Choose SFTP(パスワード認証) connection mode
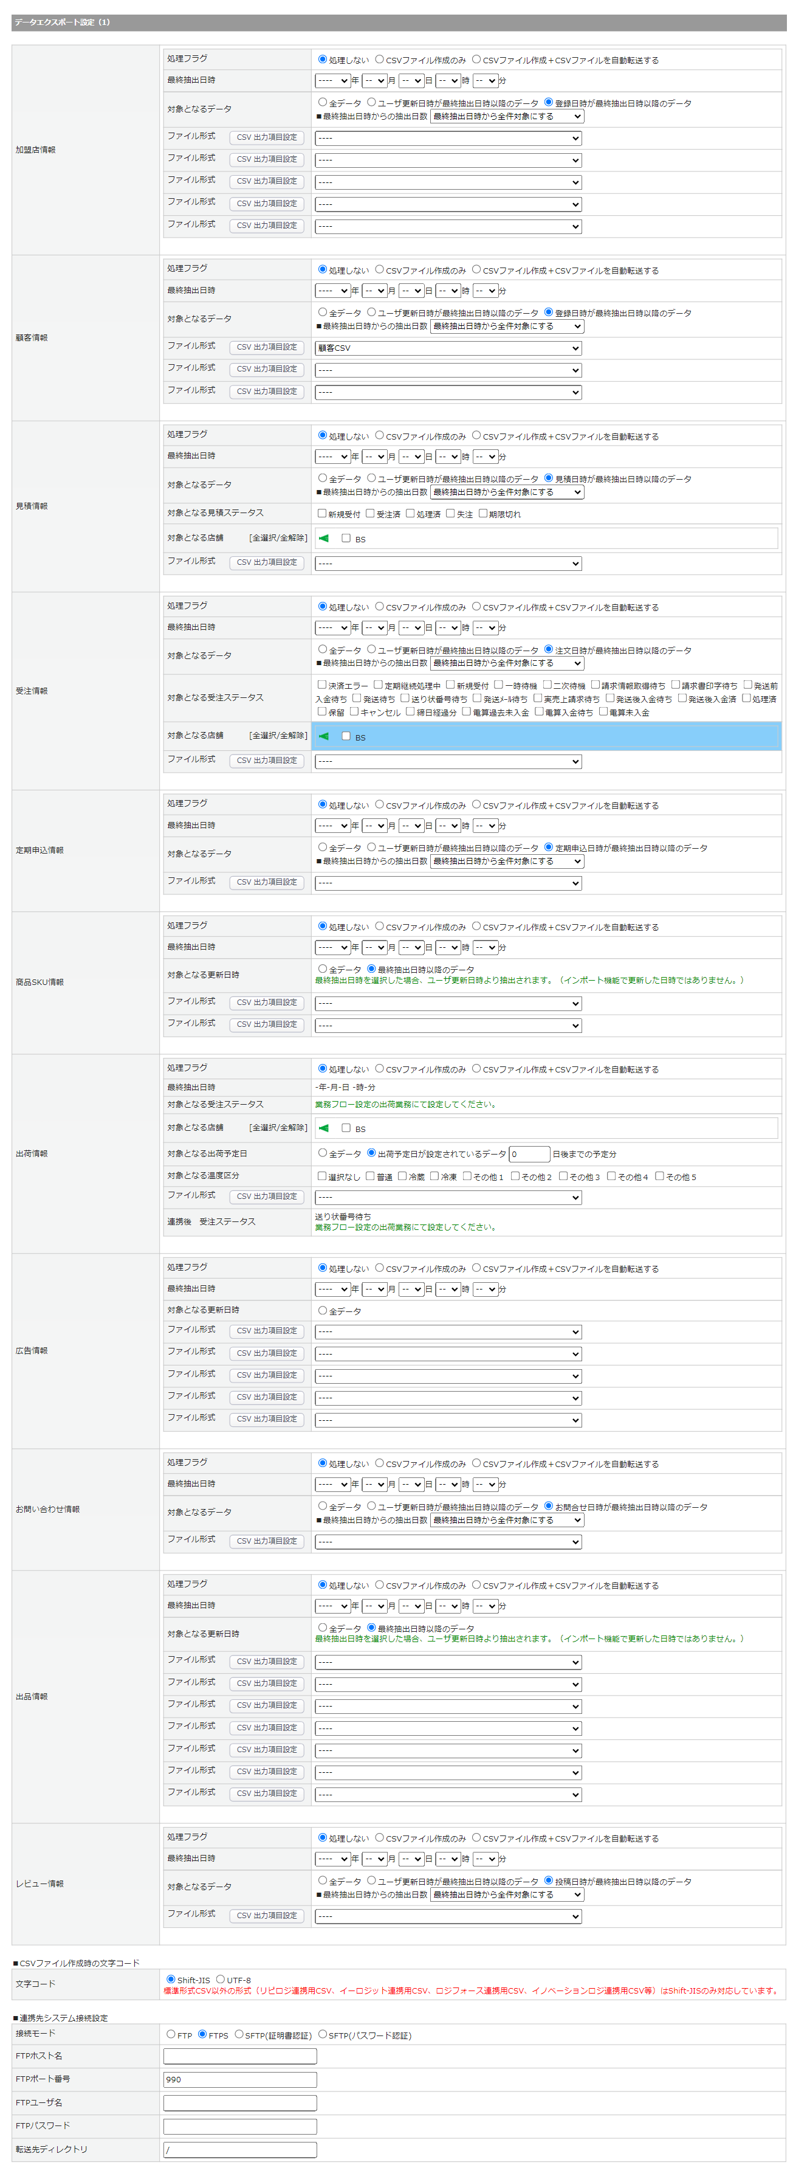793x2165 pixels. (321, 2034)
